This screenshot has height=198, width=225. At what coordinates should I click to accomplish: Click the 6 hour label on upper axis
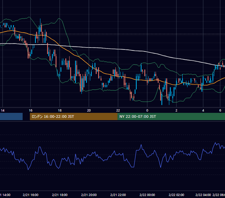point(220,111)
